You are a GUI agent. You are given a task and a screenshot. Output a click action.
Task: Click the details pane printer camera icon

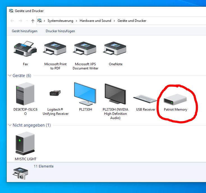pyautogui.click(x=20, y=173)
